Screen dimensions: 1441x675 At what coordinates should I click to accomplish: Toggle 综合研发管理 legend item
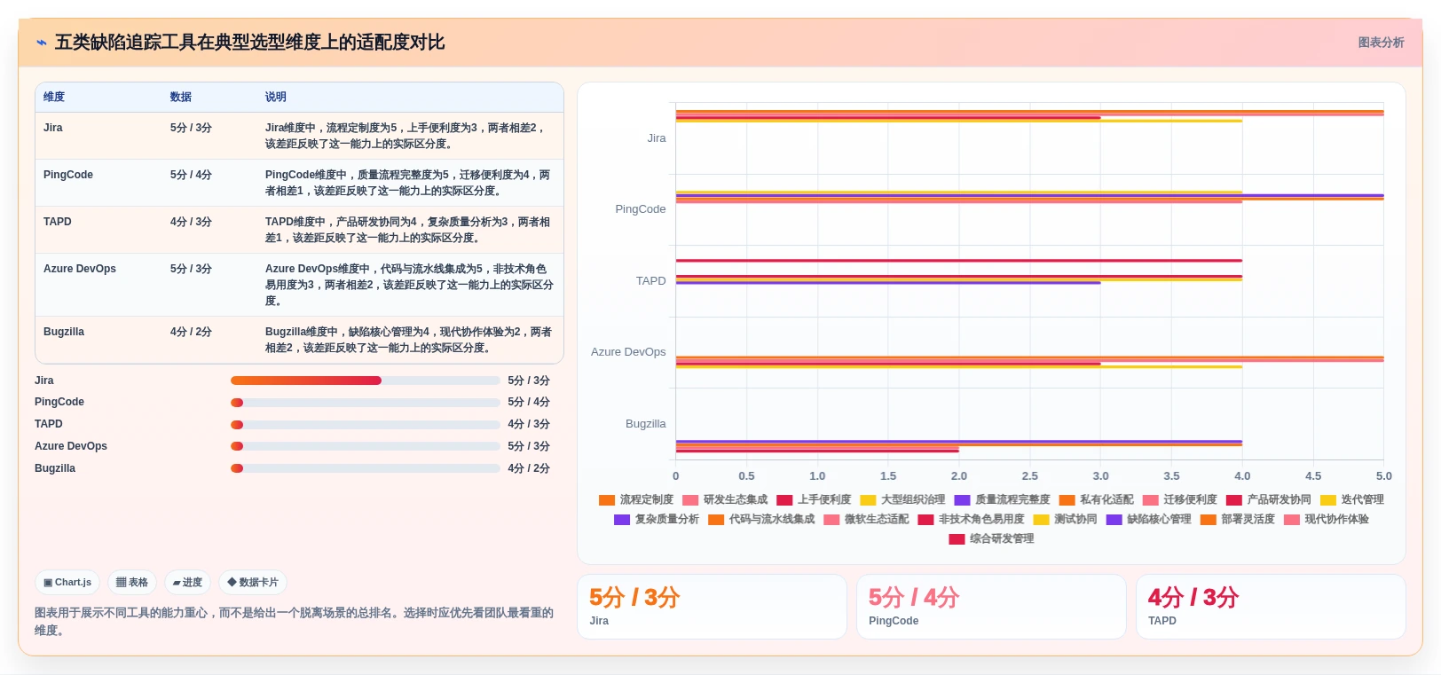pyautogui.click(x=991, y=539)
